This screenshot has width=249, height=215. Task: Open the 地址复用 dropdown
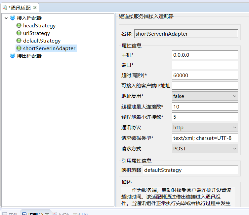(205, 96)
